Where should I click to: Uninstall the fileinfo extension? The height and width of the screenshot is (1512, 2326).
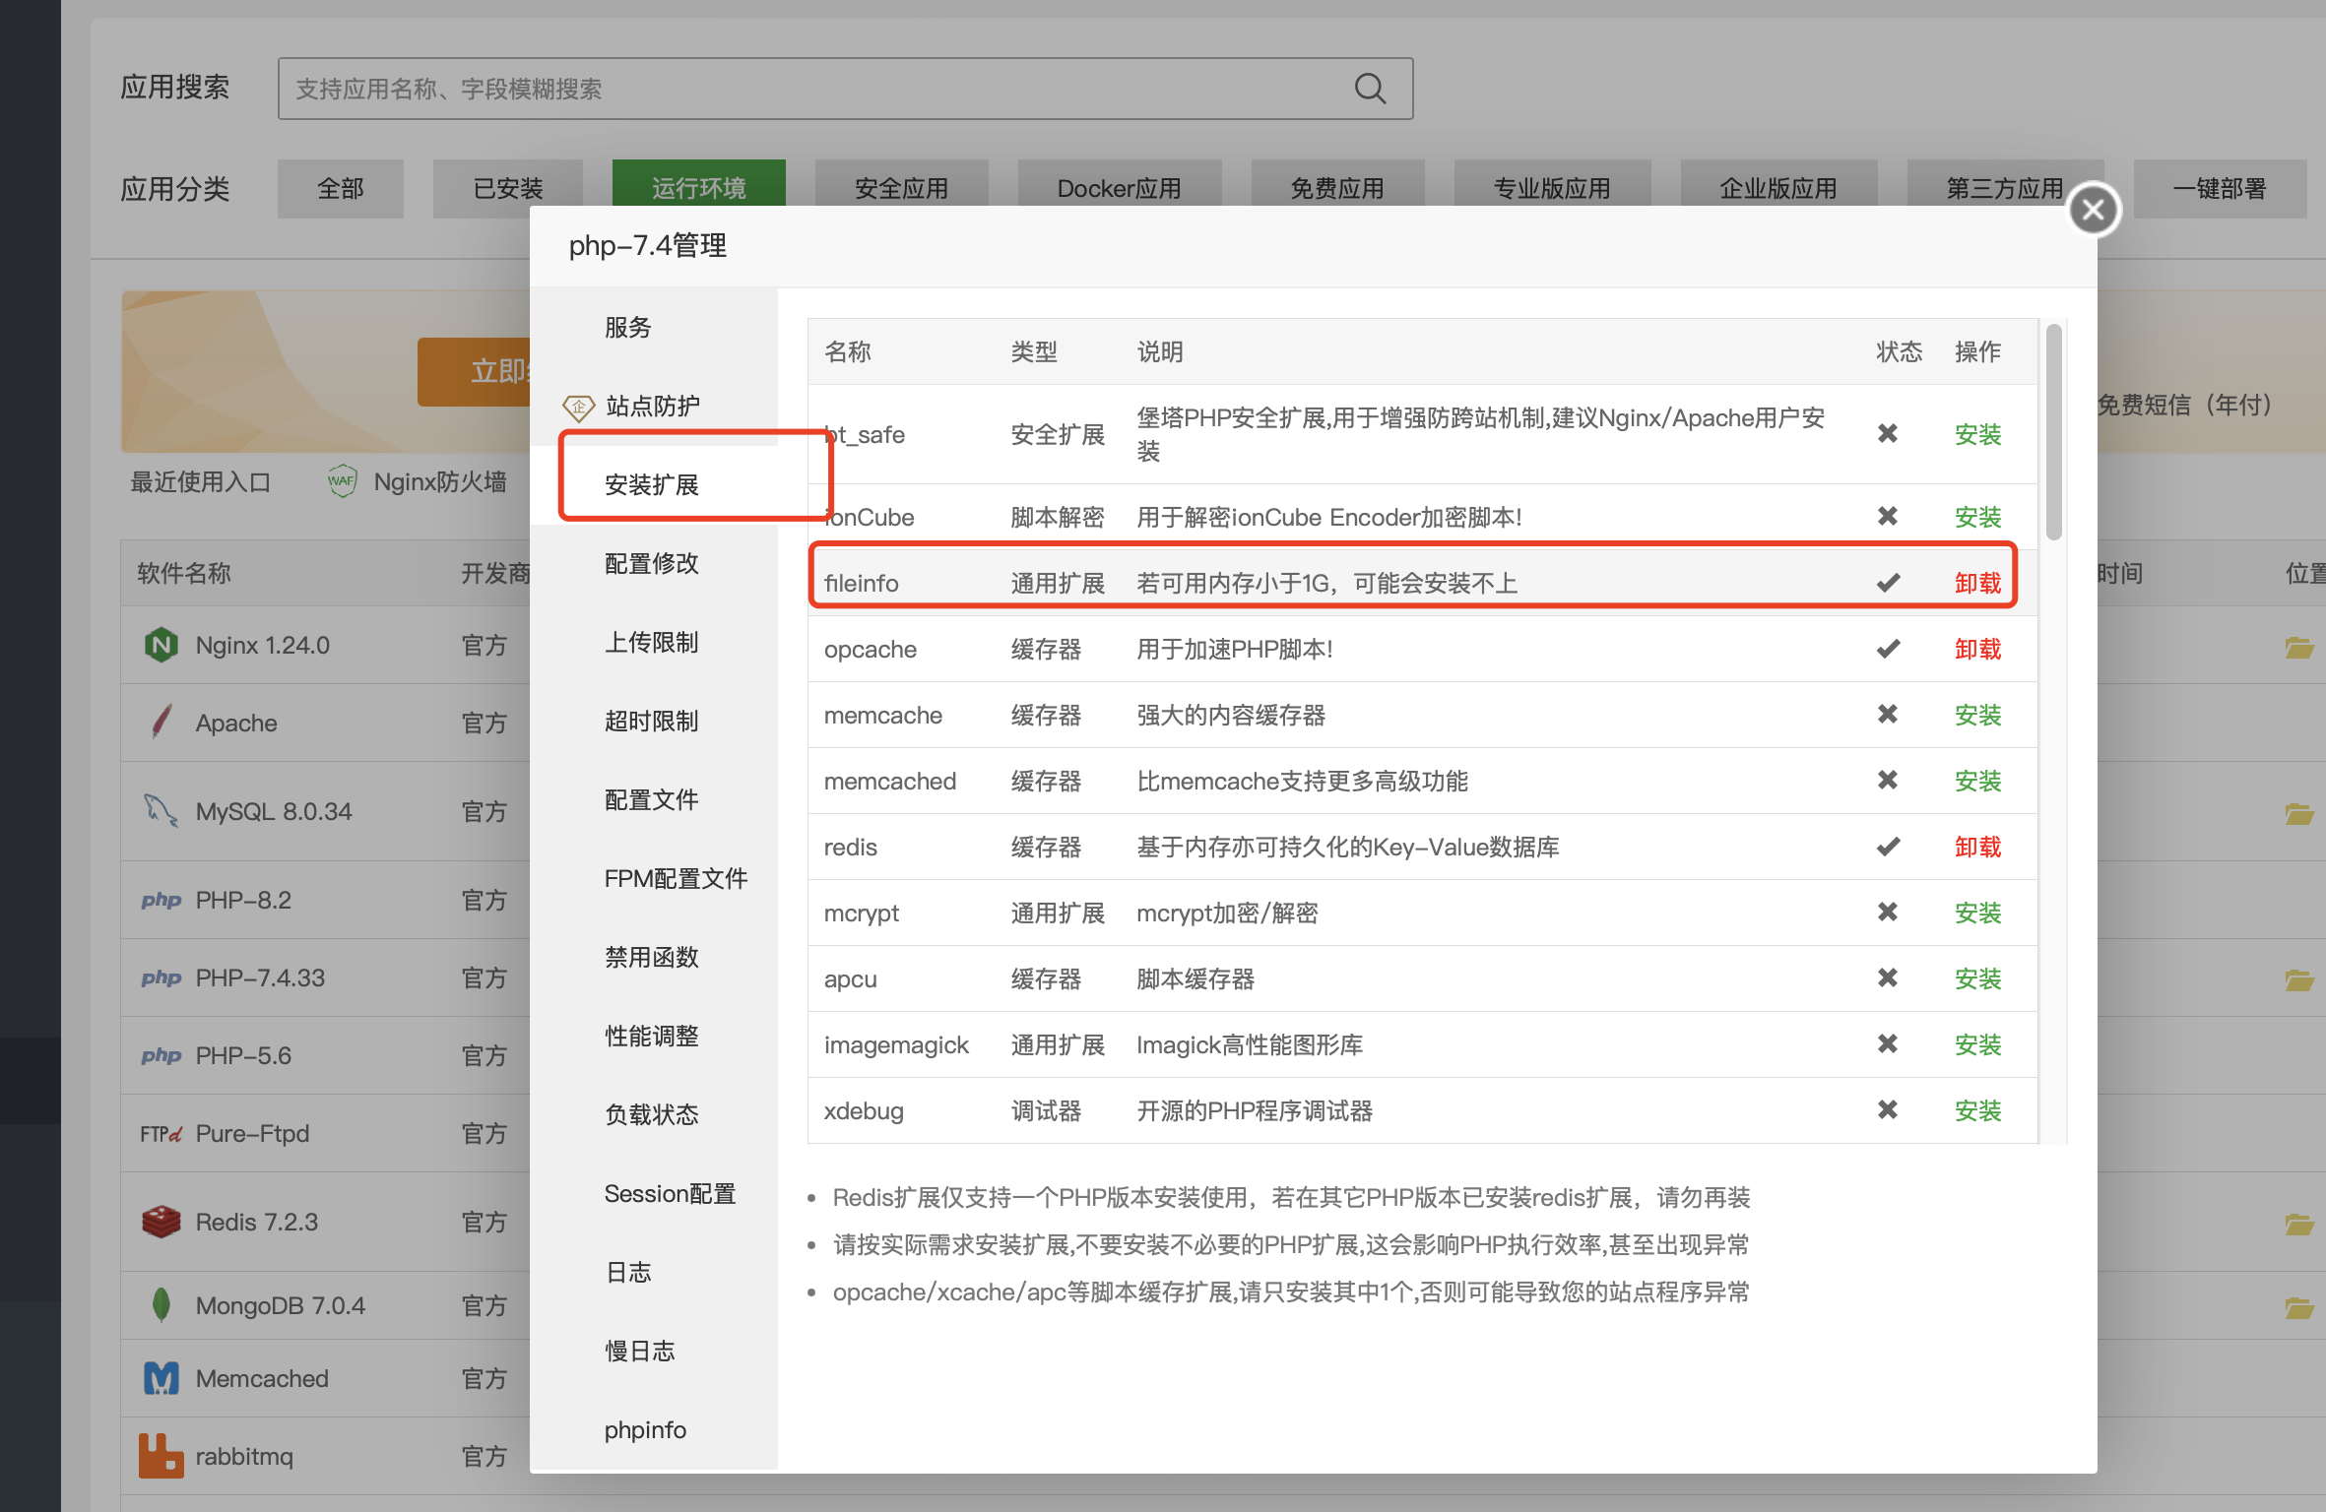[1977, 583]
